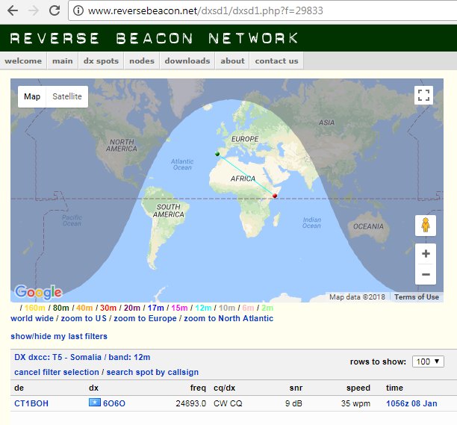Click the CT1BOH spotter callsign

pos(31,403)
